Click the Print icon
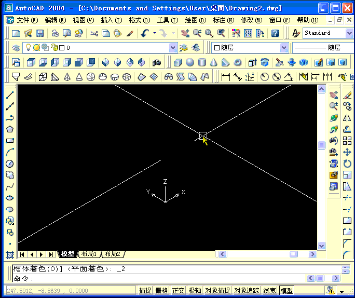This screenshot has width=355, height=298. 55,33
